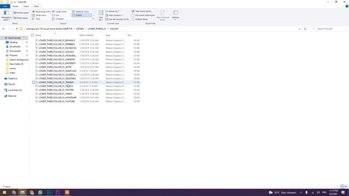Open Quick access in sidebar
Viewport: 349px width, 196px height.
14,38
